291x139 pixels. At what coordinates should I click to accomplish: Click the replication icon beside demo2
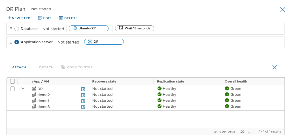pyautogui.click(x=83, y=95)
